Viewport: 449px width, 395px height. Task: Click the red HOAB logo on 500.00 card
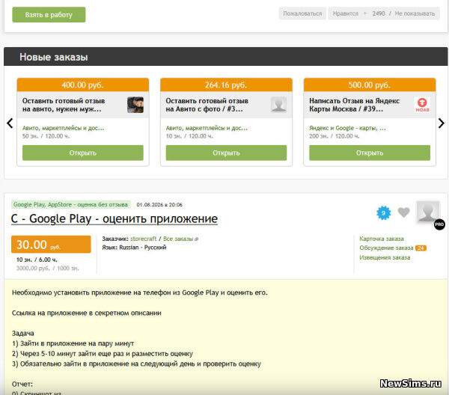click(x=422, y=105)
